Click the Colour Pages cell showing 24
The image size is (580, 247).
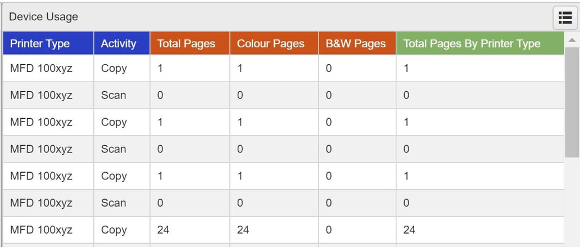243,230
